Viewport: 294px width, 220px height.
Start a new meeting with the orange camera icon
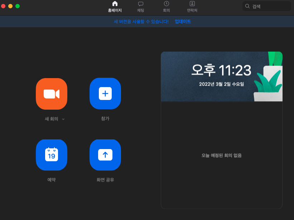point(52,94)
